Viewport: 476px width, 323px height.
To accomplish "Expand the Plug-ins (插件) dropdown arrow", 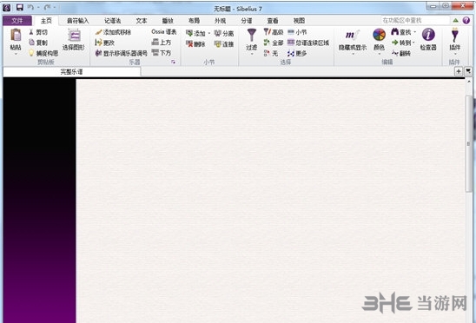I will 455,54.
